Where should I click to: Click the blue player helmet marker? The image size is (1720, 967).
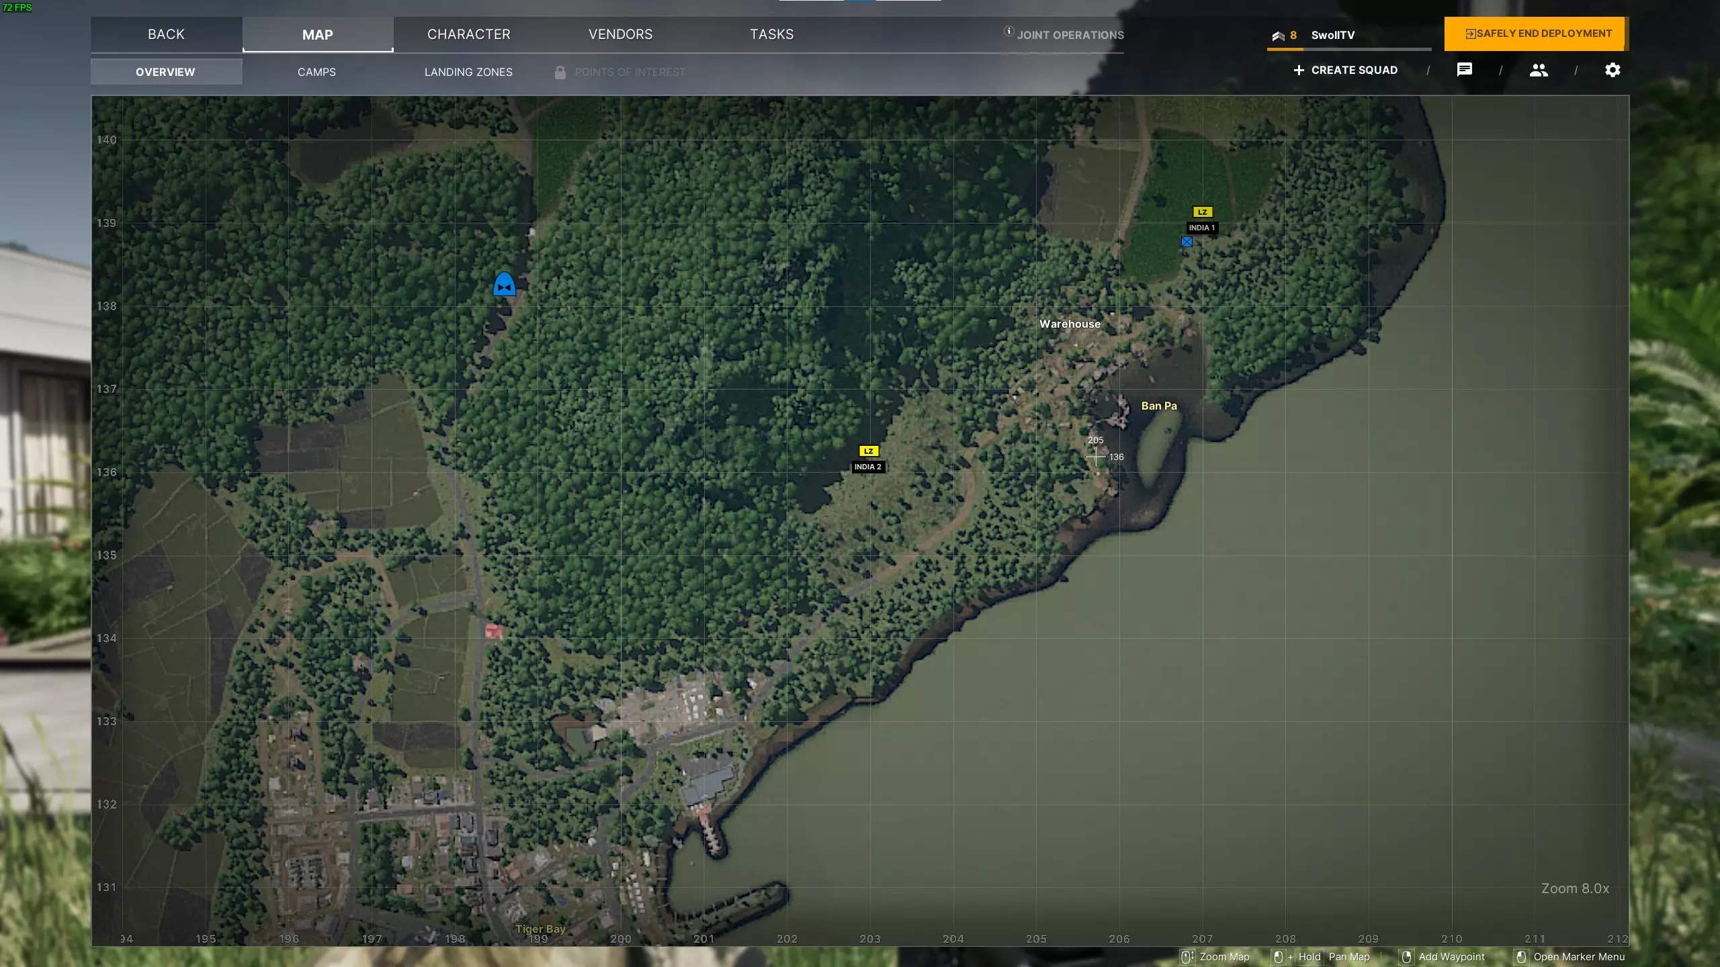point(504,284)
